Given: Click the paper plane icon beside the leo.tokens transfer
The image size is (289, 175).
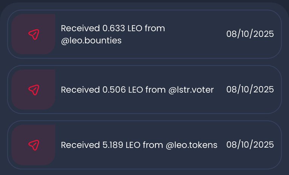Looking at the screenshot, I should [34, 145].
